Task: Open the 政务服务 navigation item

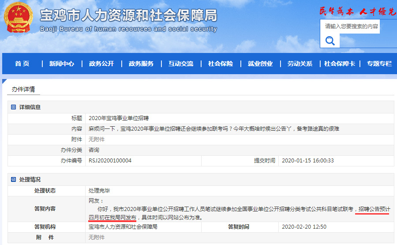Action: (x=141, y=64)
